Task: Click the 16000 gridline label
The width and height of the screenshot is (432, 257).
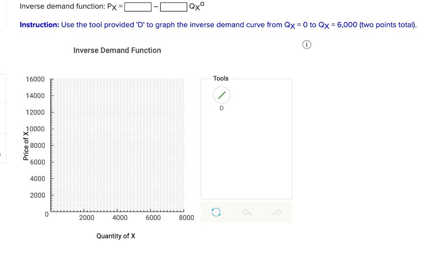Action: click(x=36, y=79)
